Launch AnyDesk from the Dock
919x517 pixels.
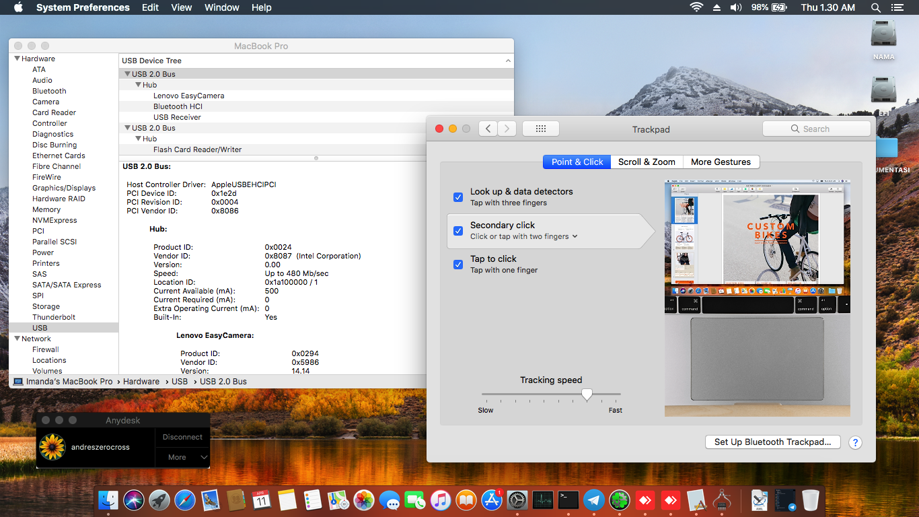(x=644, y=500)
